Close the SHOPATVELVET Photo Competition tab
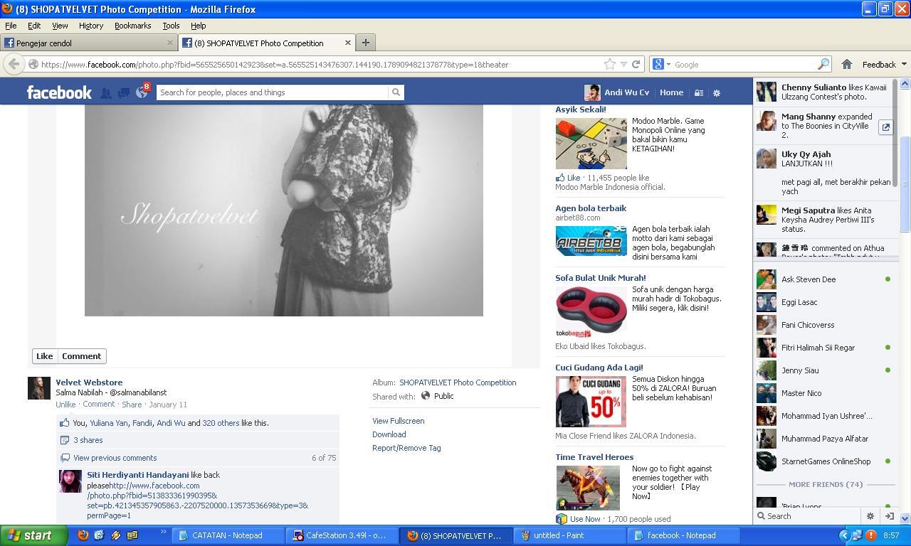Image resolution: width=911 pixels, height=546 pixels. point(348,43)
